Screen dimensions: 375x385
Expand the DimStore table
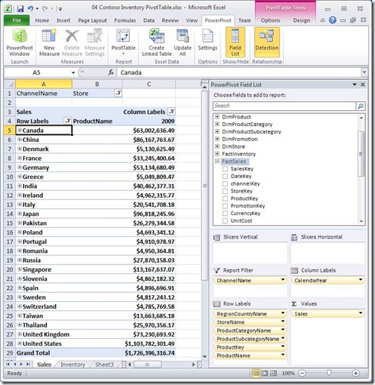click(217, 146)
